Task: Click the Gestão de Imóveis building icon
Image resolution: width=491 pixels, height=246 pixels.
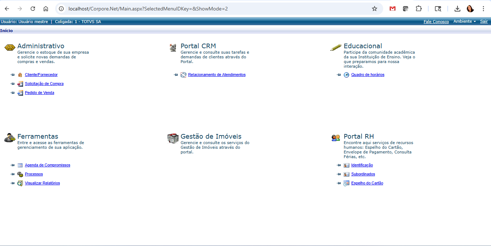Action: (x=173, y=138)
